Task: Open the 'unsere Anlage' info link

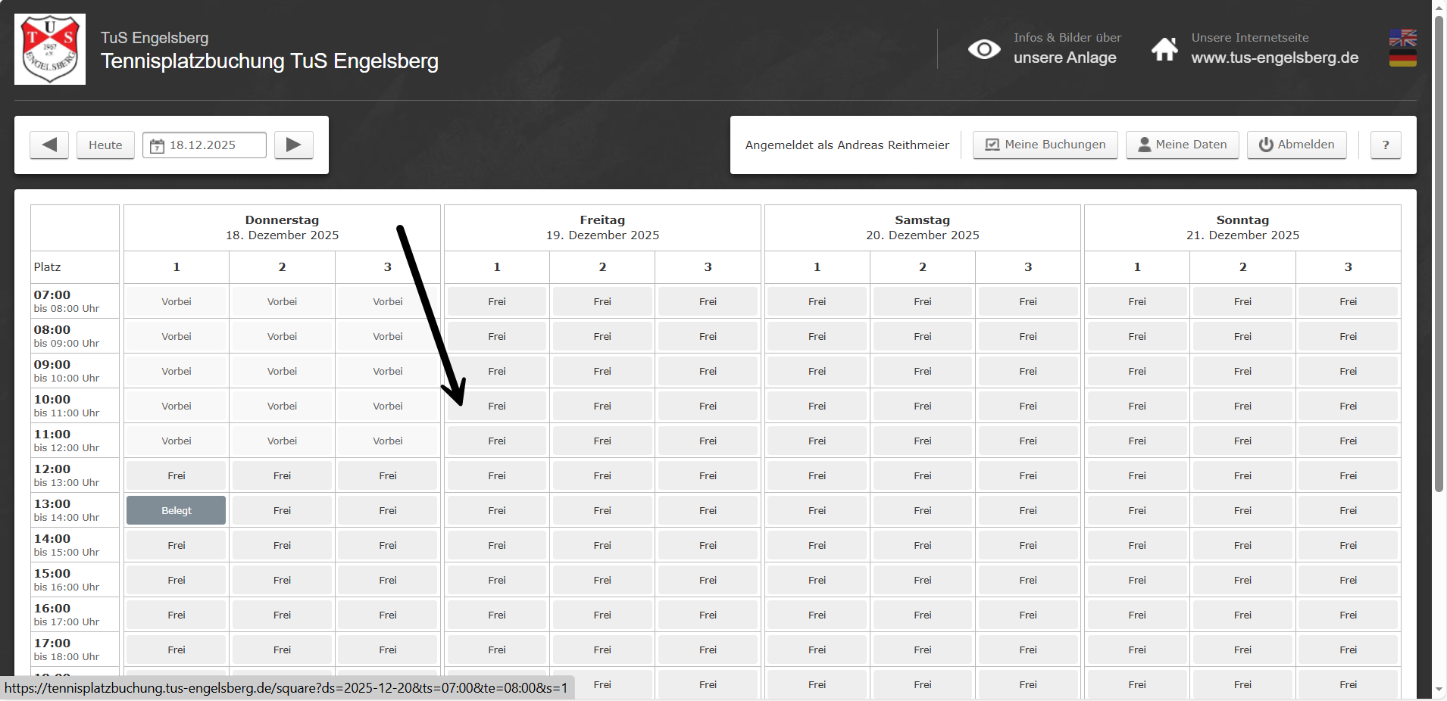Action: click(x=1064, y=58)
